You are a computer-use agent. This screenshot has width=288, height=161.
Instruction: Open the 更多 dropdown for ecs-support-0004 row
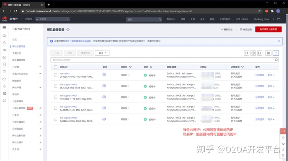(271, 97)
